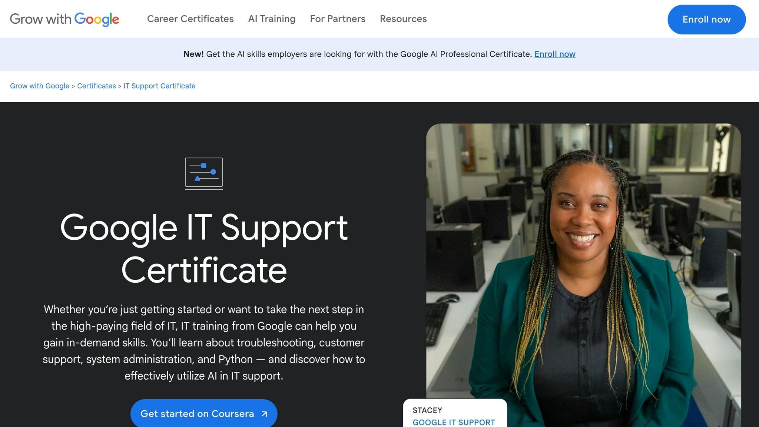
Task: Open the AI Training menu
Action: [272, 19]
